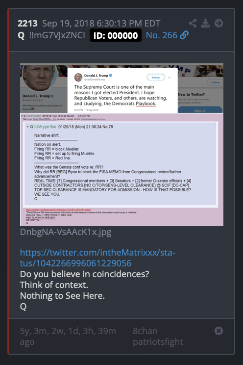Click Trump's profile avatar in the tweet
The height and width of the screenshot is (365, 243).
[78, 78]
